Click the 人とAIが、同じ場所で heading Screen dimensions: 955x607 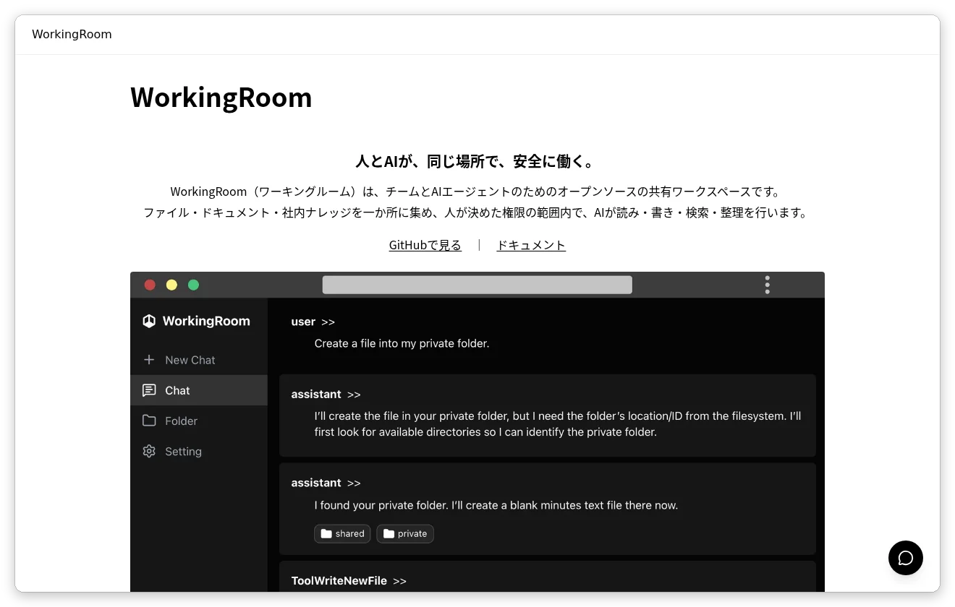pos(477,161)
